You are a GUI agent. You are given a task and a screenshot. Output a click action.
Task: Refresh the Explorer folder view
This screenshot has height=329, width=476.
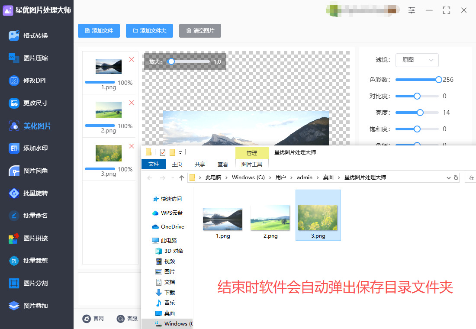(x=456, y=178)
